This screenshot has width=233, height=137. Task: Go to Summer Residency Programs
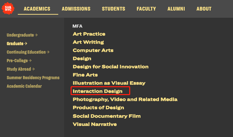click(x=33, y=78)
